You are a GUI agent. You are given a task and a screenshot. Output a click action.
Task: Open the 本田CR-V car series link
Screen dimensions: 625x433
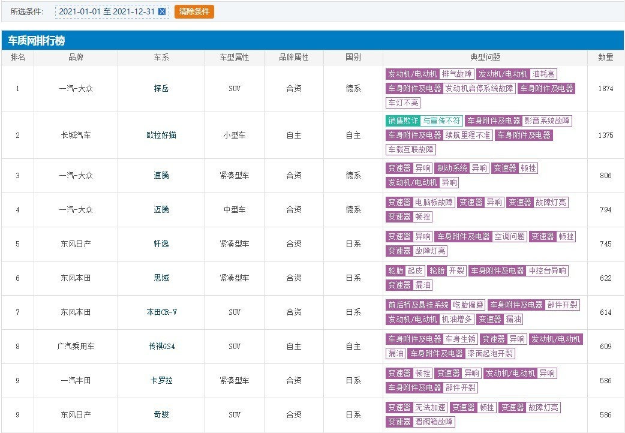[x=161, y=312]
